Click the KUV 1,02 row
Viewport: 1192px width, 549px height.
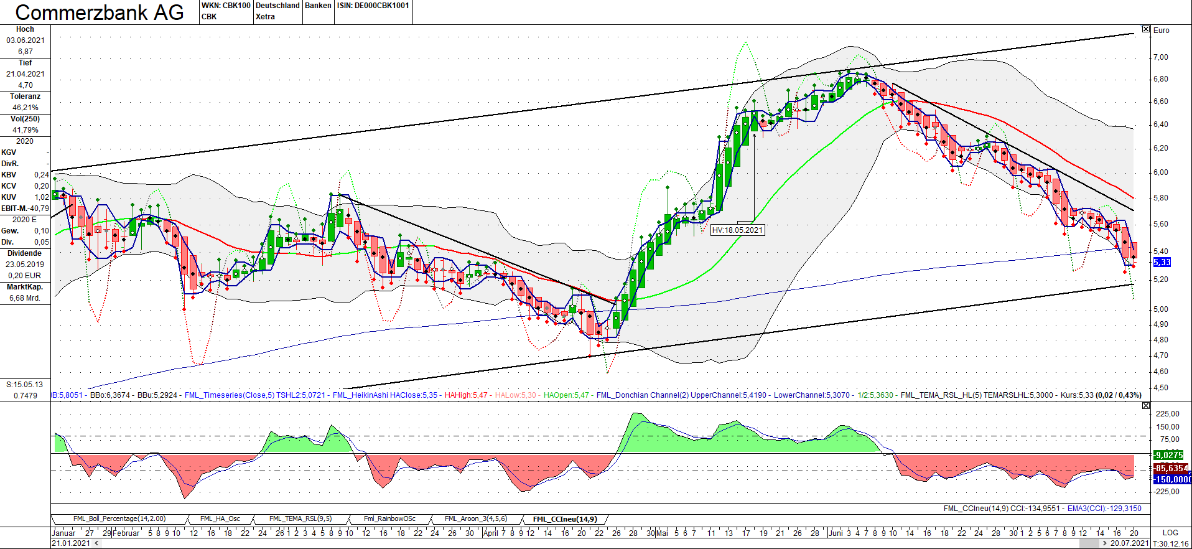click(26, 197)
